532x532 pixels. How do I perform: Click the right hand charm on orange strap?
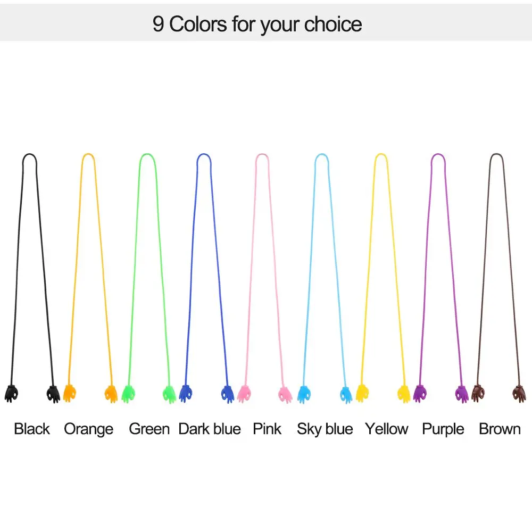click(x=110, y=393)
